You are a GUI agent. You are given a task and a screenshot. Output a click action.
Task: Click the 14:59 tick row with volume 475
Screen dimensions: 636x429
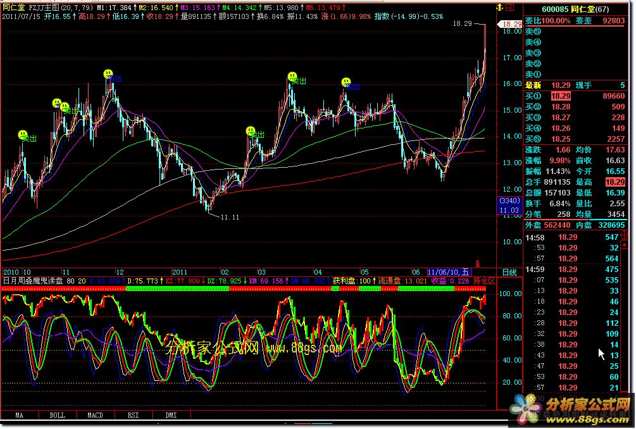click(x=572, y=270)
